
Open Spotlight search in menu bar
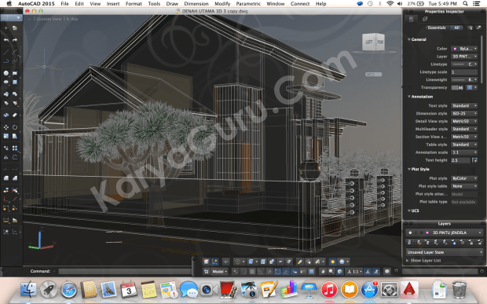point(465,4)
